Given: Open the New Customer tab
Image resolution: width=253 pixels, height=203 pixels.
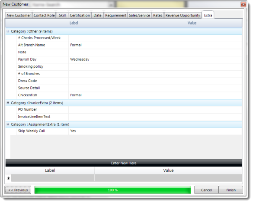Looking at the screenshot, I should (x=19, y=15).
